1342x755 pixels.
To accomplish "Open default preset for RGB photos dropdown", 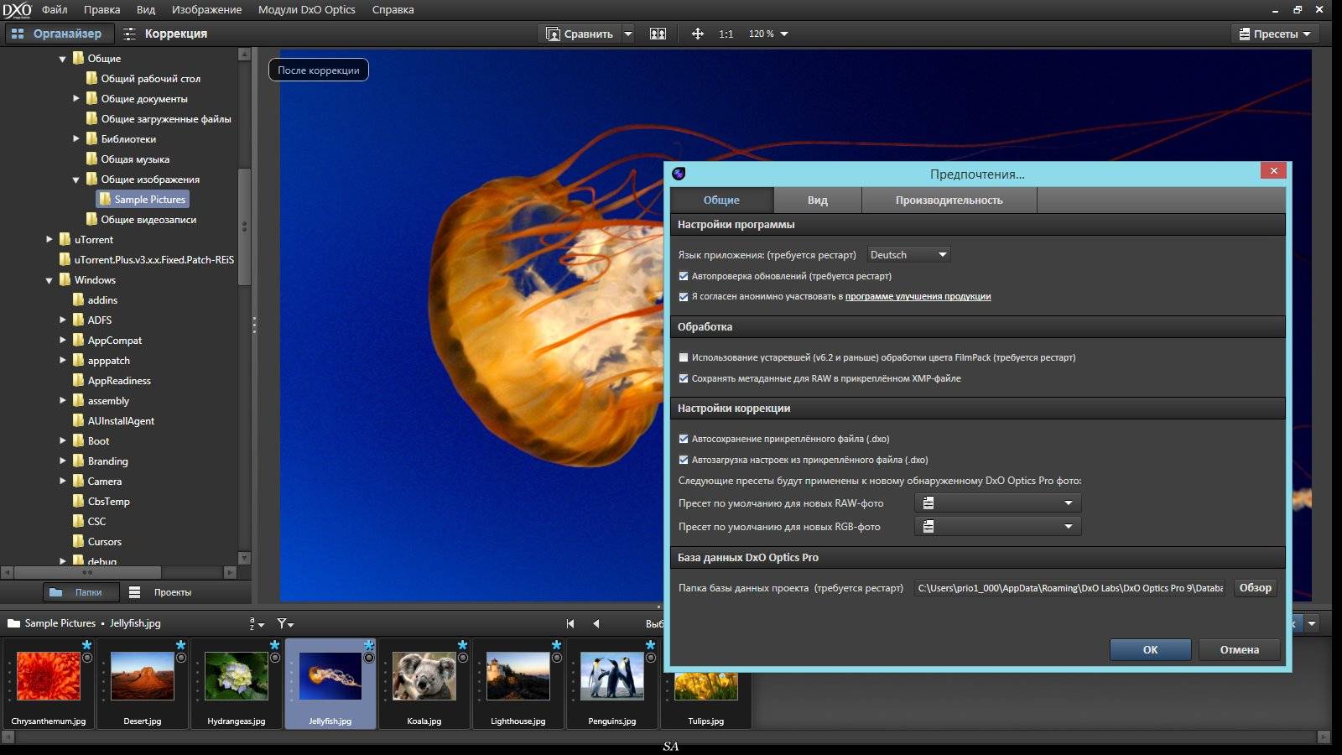I will pyautogui.click(x=997, y=526).
